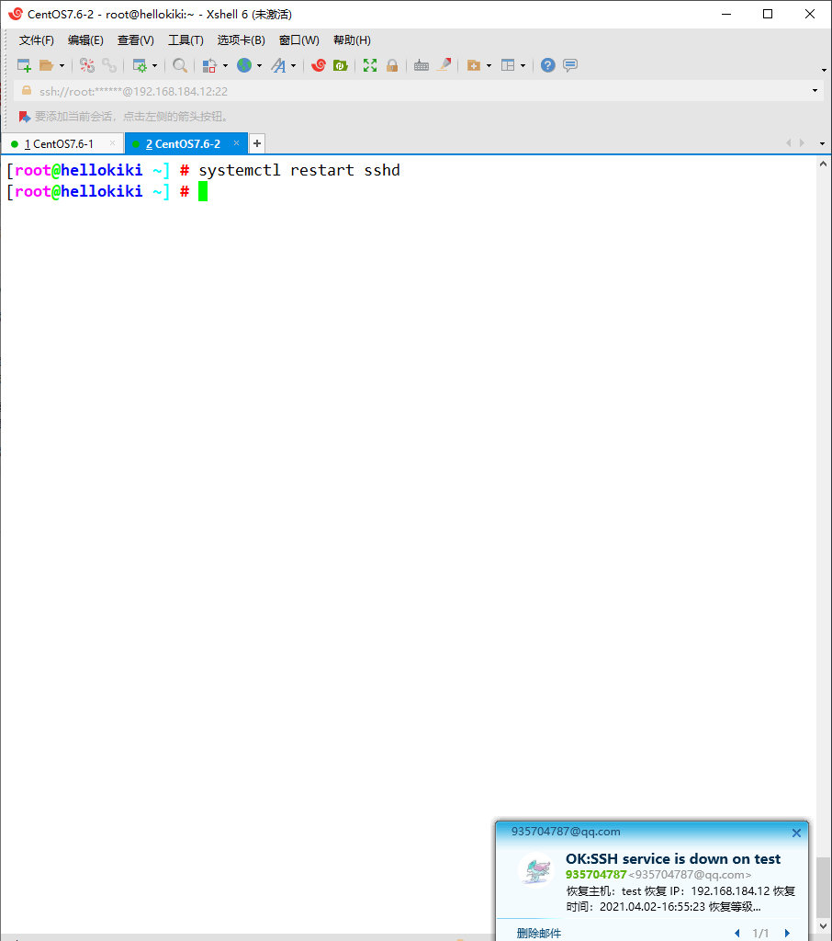The width and height of the screenshot is (832, 941).
Task: Open the 窗口(W) menu
Action: point(298,40)
